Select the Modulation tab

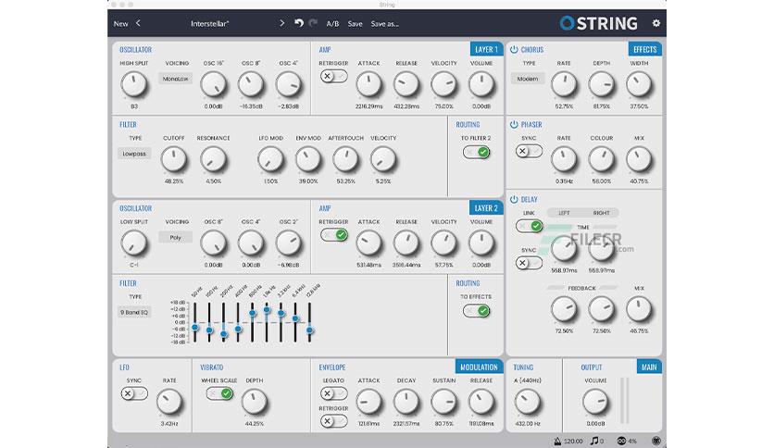pyautogui.click(x=479, y=367)
